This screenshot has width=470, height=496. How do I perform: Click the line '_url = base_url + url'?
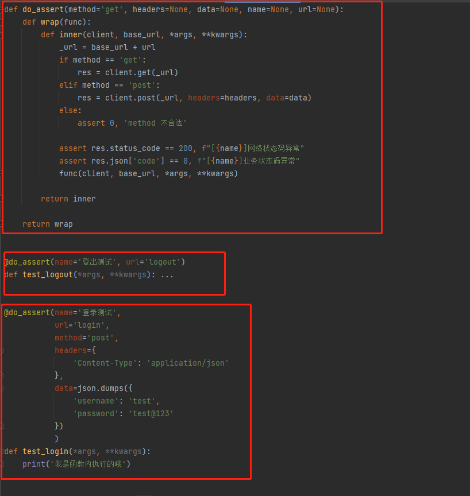pos(107,48)
